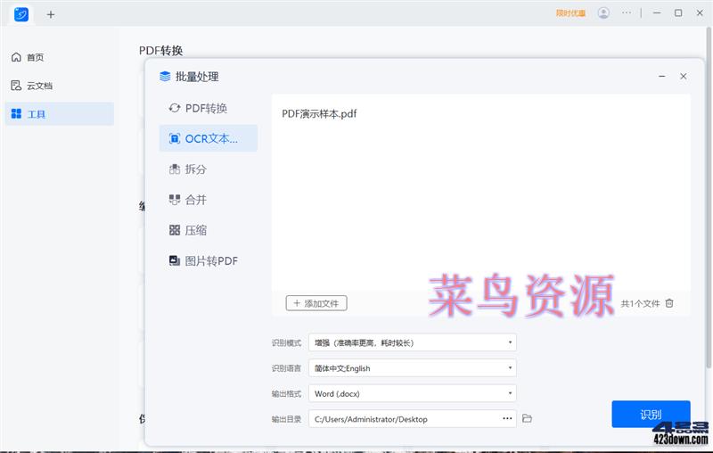Click the 批量处理 layers icon in dialog title
713x453 pixels.
pos(165,77)
